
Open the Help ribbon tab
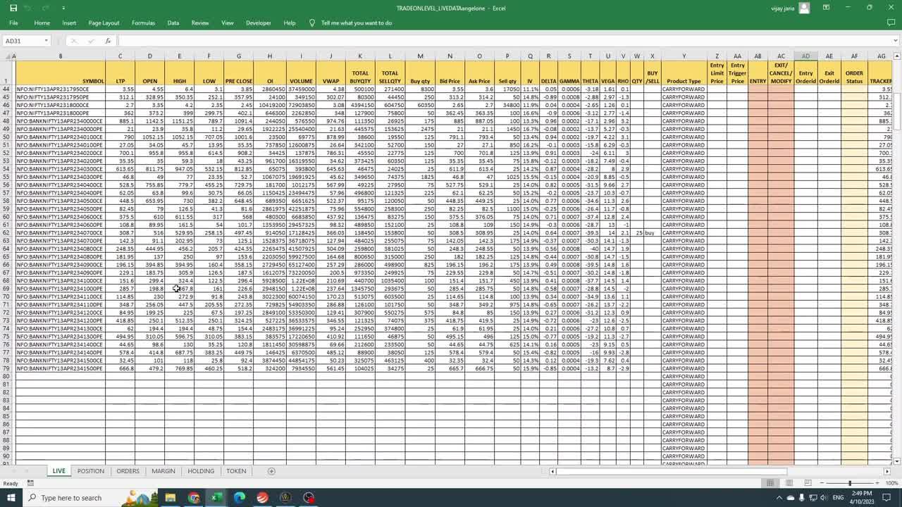point(290,23)
